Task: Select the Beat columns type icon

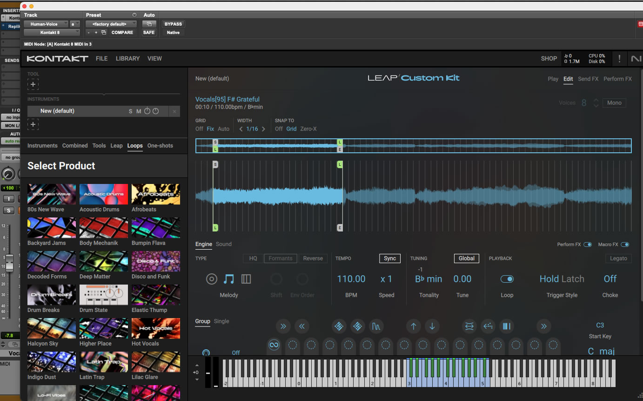Action: pos(246,279)
